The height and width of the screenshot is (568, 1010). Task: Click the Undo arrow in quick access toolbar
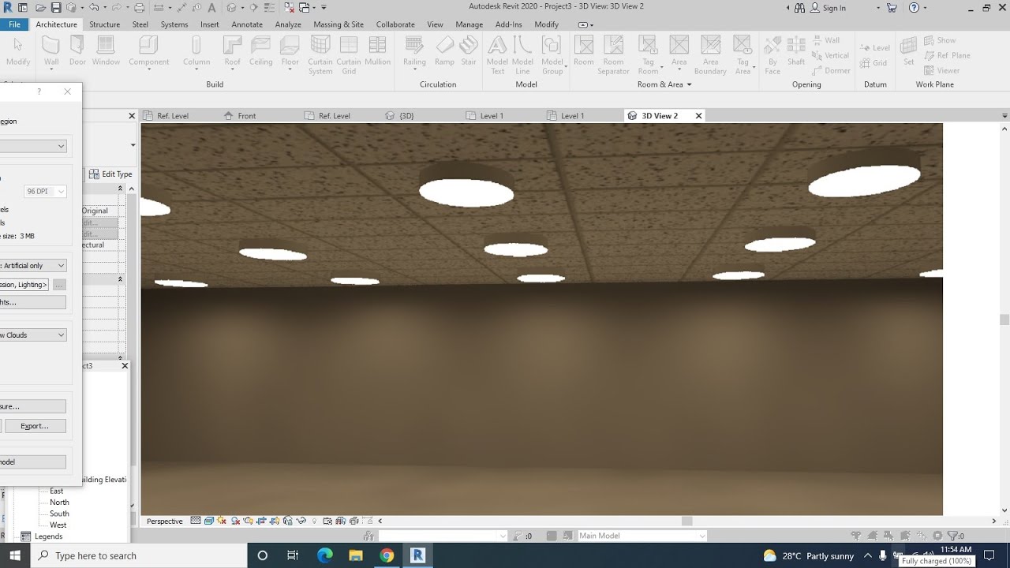tap(94, 8)
